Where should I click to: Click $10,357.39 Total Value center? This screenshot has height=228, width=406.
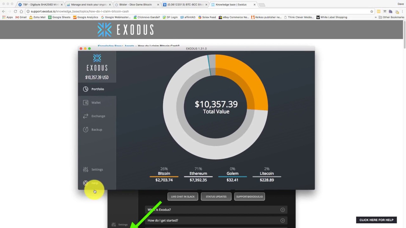(x=216, y=107)
